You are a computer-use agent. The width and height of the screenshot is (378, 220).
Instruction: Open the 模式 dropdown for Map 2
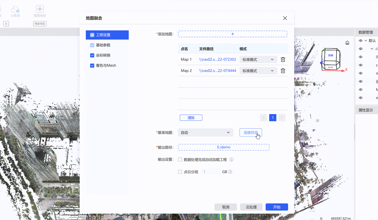pos(258,71)
